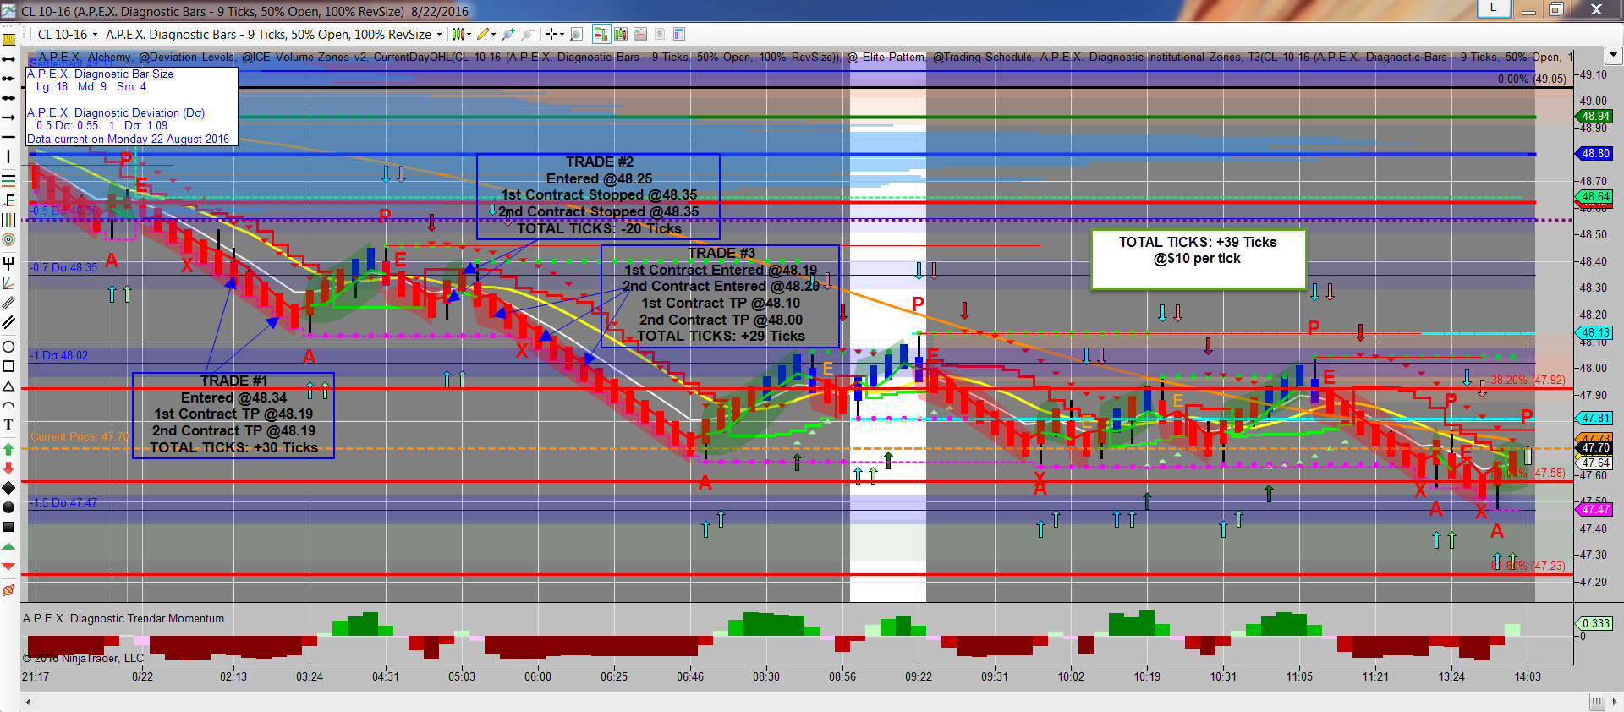Select the Fibonacci time extensions tool
Viewport: 1624px width, 712px height.
(8, 220)
